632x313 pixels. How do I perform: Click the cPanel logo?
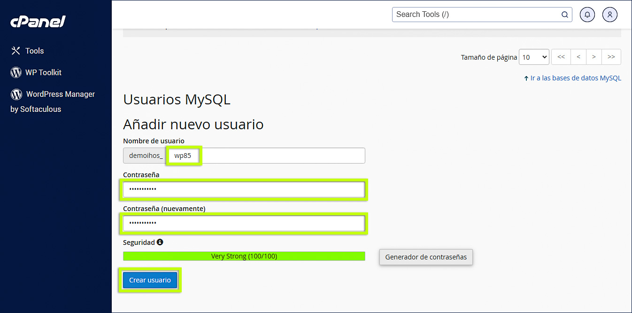coord(37,21)
